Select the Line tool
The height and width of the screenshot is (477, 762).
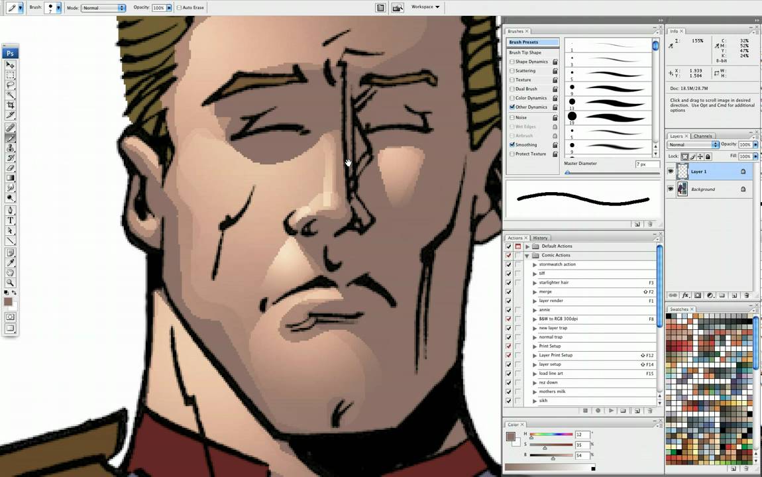[10, 240]
